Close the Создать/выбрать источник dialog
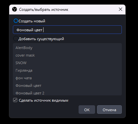This screenshot has width=138, height=124. point(121,9)
